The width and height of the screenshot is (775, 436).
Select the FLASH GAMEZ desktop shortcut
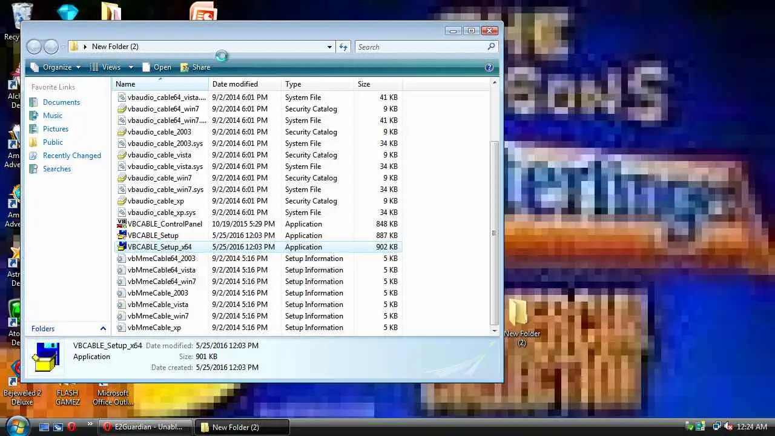tap(68, 392)
